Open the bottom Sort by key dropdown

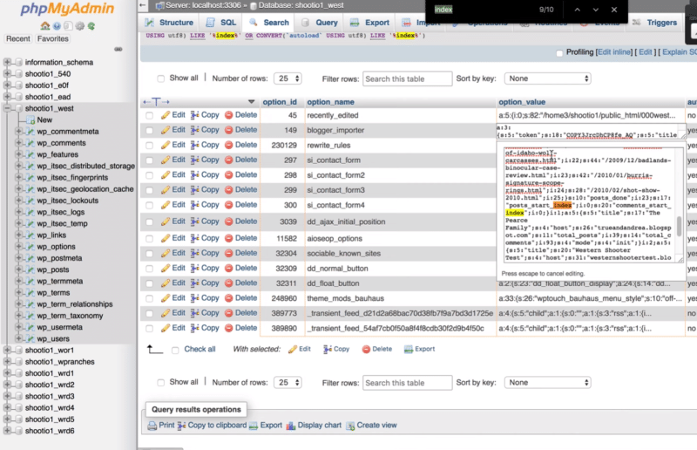(x=548, y=382)
